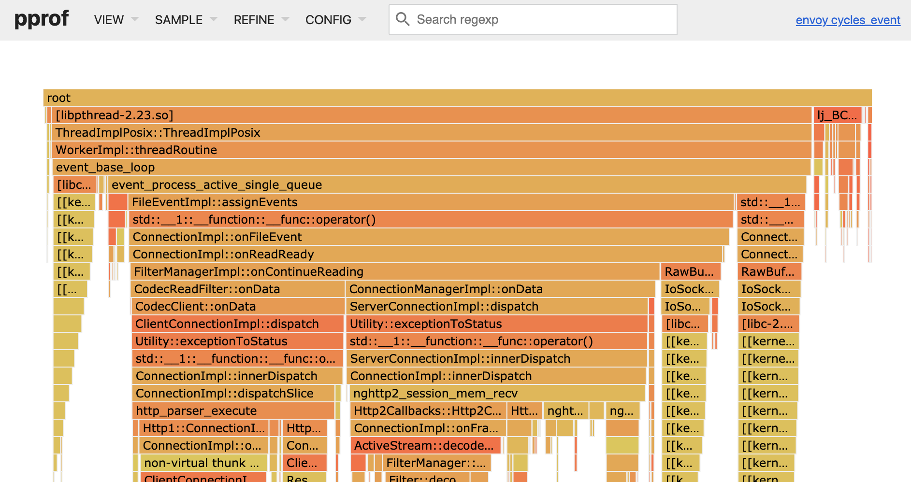Screen dimensions: 911x482
Task: Select the ServerConnectionImpl::dispatch frame
Action: click(497, 306)
